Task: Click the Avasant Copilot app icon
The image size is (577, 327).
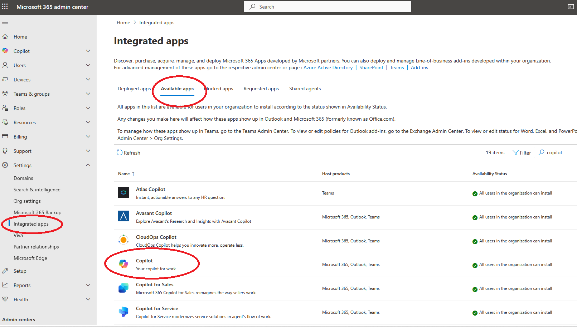Action: coord(123,216)
